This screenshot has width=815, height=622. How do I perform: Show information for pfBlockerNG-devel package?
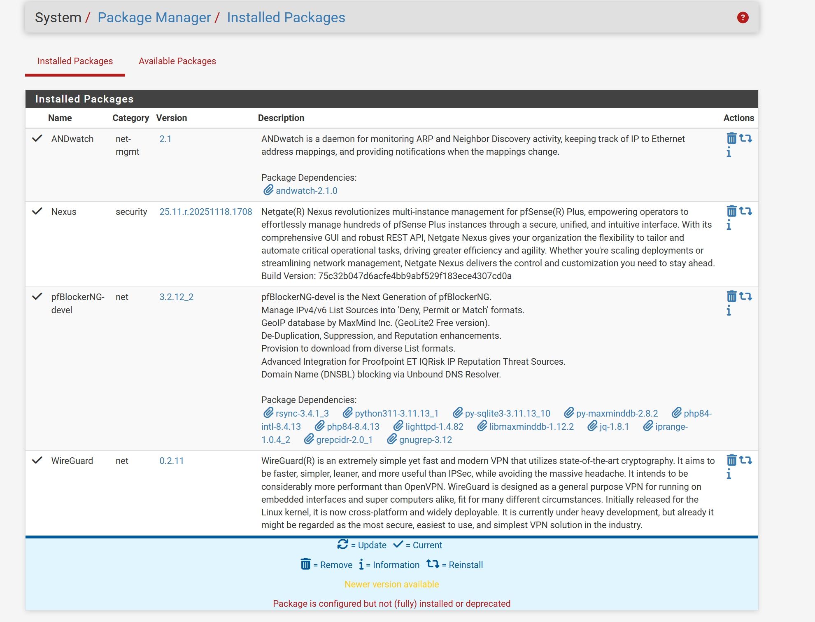point(729,311)
